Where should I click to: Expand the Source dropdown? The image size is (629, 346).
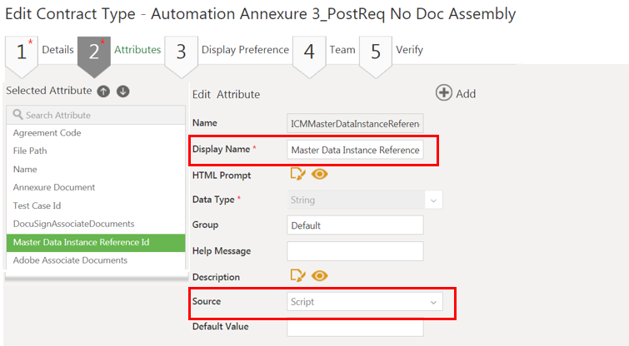[365, 302]
